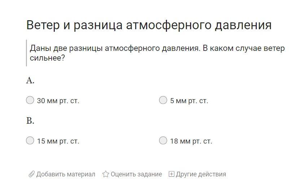Click the '30 мм рт. ст.' answer label

coord(58,101)
